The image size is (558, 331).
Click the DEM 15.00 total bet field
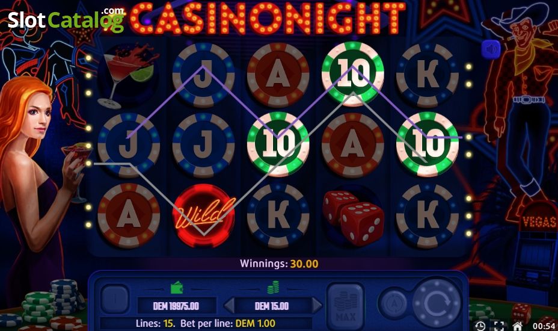coord(272,306)
